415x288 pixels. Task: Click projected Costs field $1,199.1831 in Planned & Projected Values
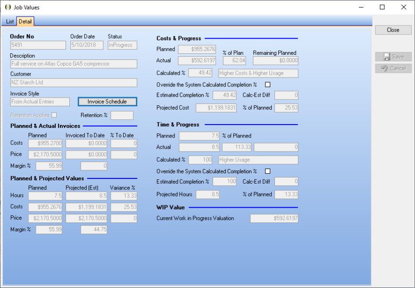86,207
